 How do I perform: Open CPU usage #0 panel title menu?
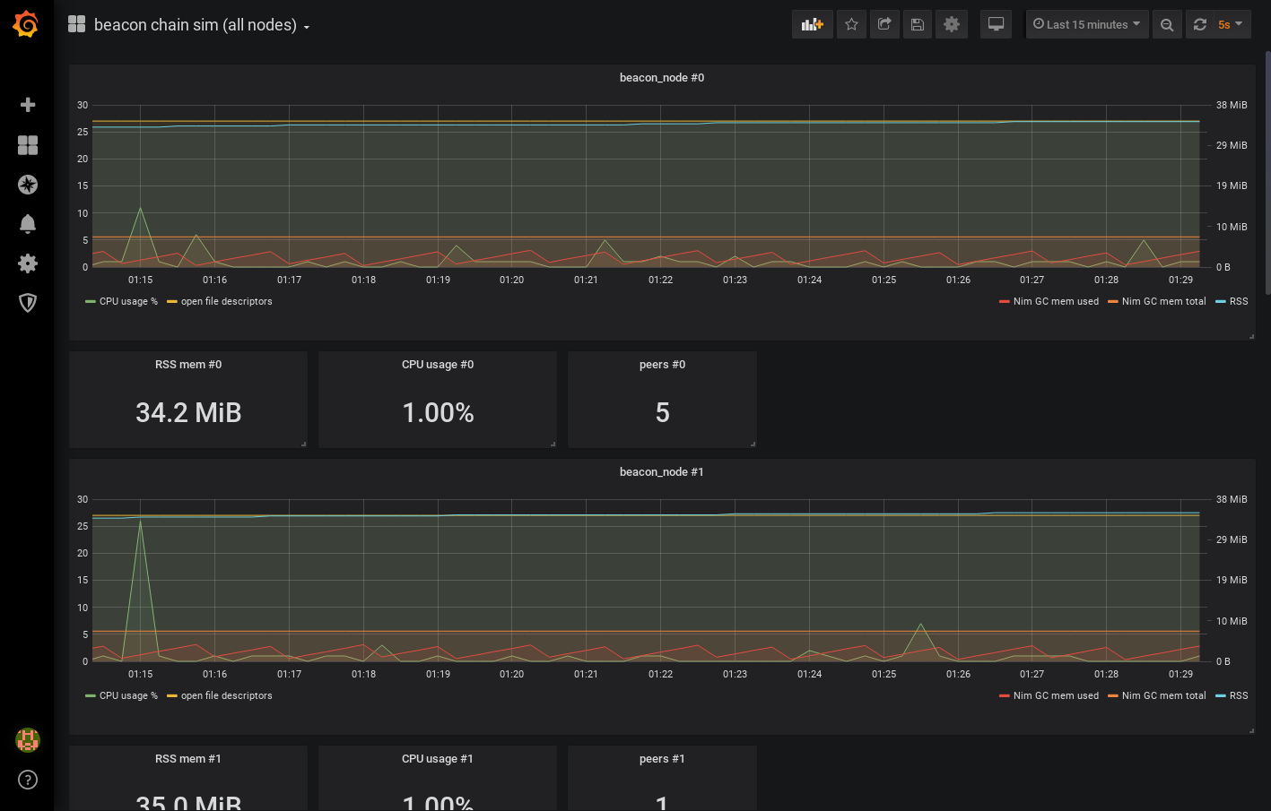(x=438, y=365)
